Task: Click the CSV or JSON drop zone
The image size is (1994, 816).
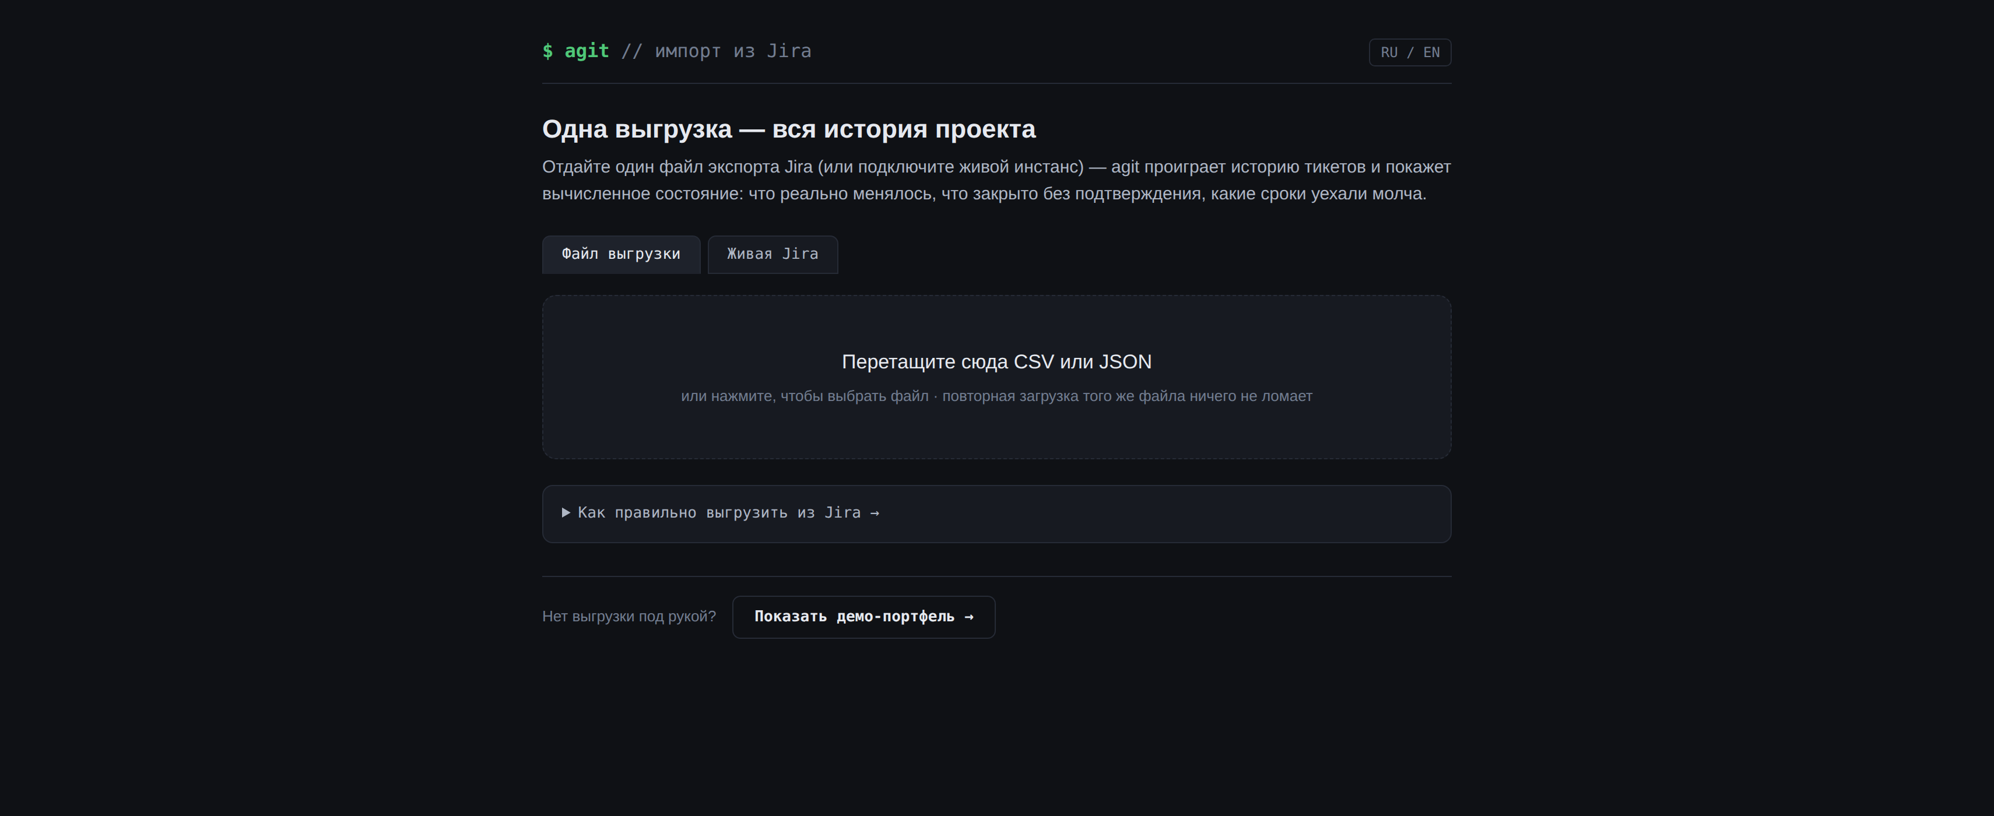Action: pyautogui.click(x=996, y=377)
